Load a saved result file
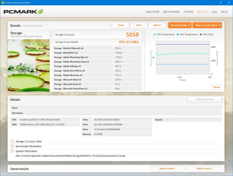This screenshot has width=233, height=176. 120,25
